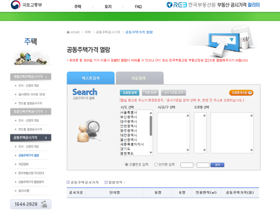Select the 단지명 입력 radio button
This screenshot has width=280, height=217.
156,165
